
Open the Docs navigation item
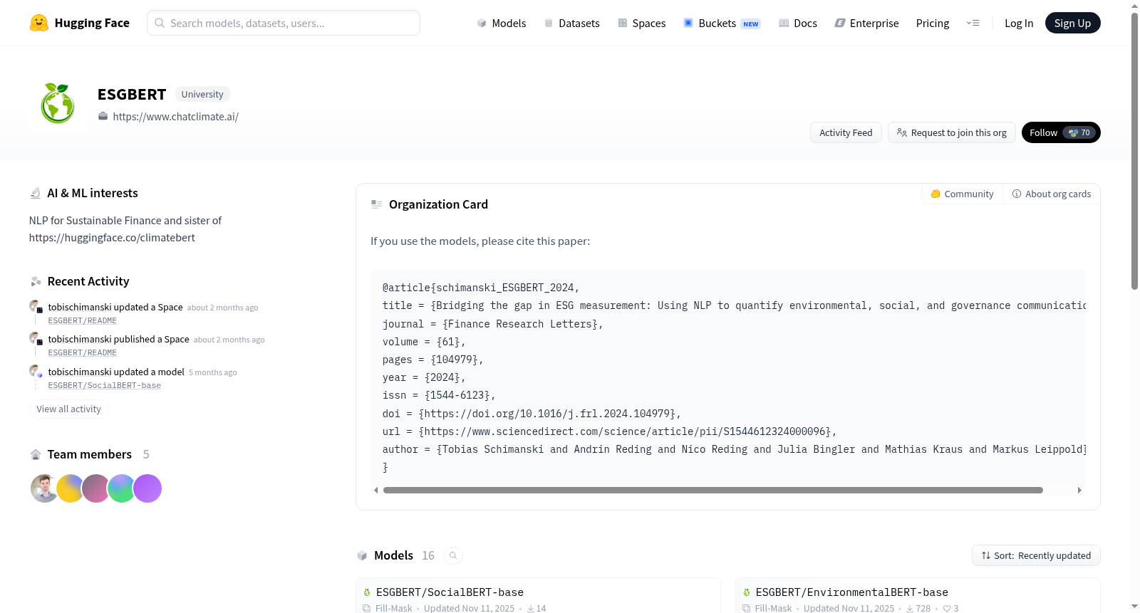coord(798,23)
